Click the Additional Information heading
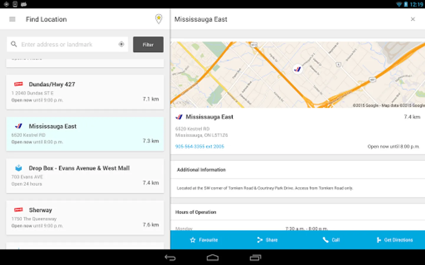 tap(201, 170)
